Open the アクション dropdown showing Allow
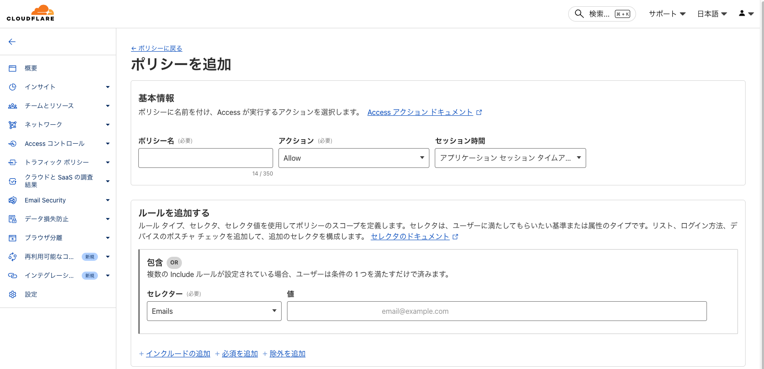 coord(354,158)
